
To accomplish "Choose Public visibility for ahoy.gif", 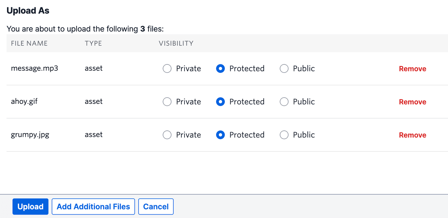I will click(x=284, y=102).
